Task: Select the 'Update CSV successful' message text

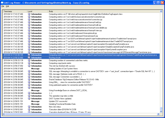Action: 58,101
